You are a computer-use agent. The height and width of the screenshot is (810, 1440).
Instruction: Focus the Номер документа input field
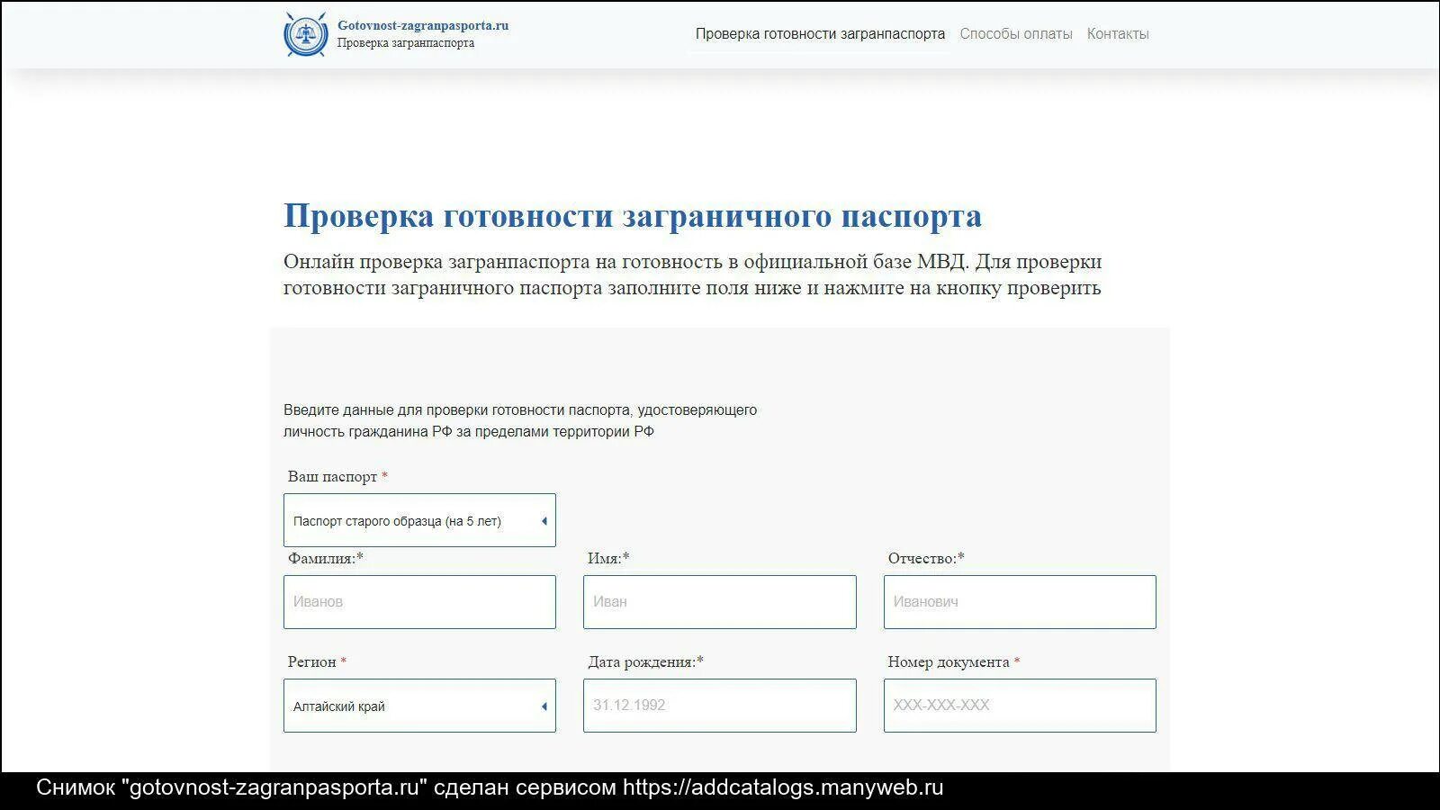1020,706
